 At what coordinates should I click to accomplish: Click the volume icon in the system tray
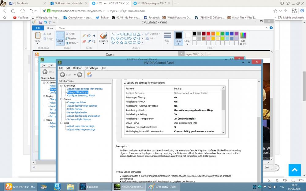275,187
